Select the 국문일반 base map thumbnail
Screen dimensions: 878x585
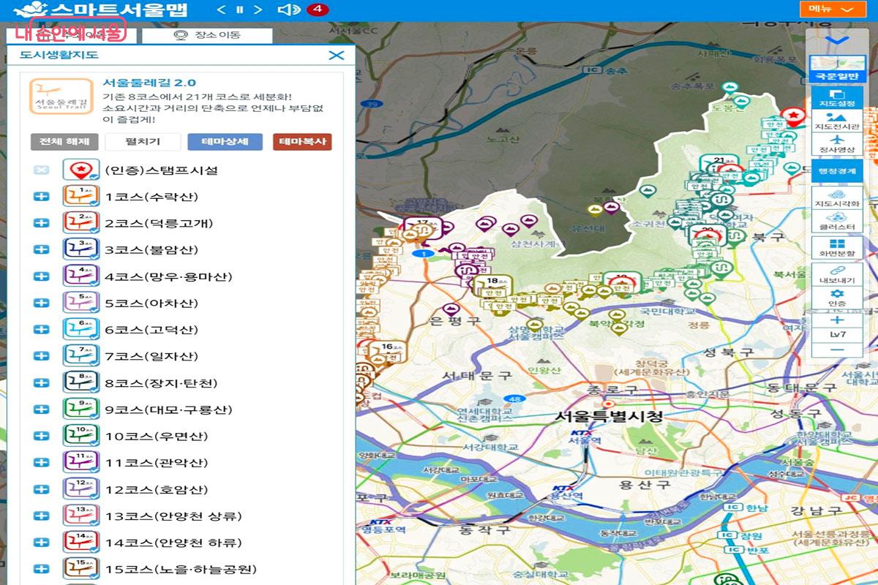coord(838,69)
